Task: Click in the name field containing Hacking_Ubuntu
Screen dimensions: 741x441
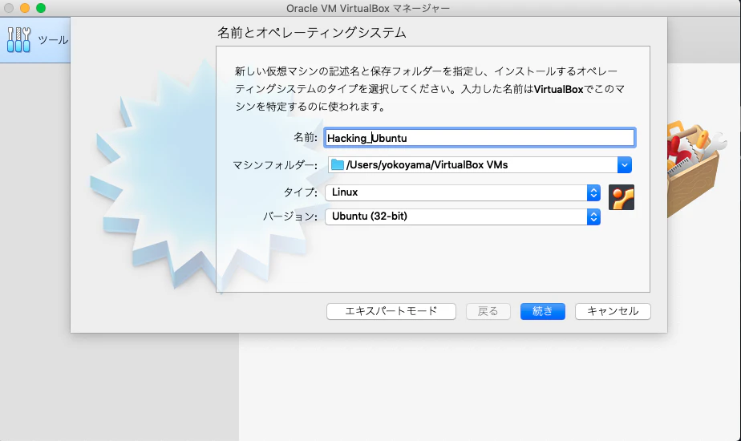Action: pyautogui.click(x=480, y=138)
